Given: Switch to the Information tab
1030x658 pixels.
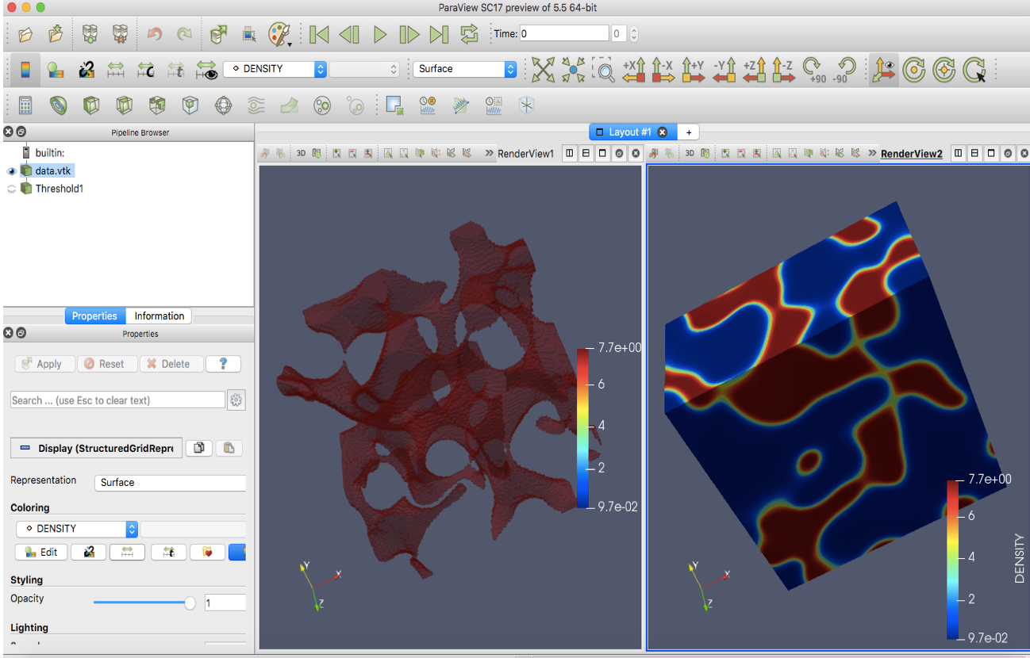Looking at the screenshot, I should pos(159,316).
